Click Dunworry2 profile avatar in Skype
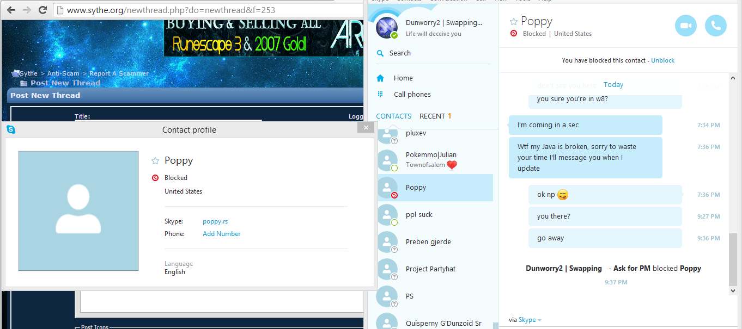The width and height of the screenshot is (742, 329). tap(387, 27)
